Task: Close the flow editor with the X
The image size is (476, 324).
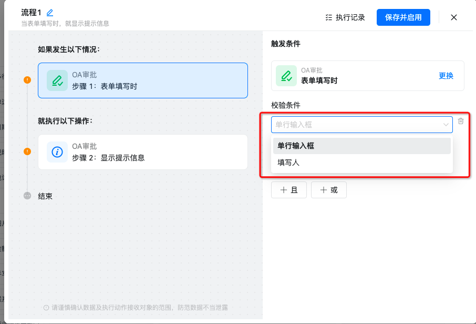Action: (454, 17)
